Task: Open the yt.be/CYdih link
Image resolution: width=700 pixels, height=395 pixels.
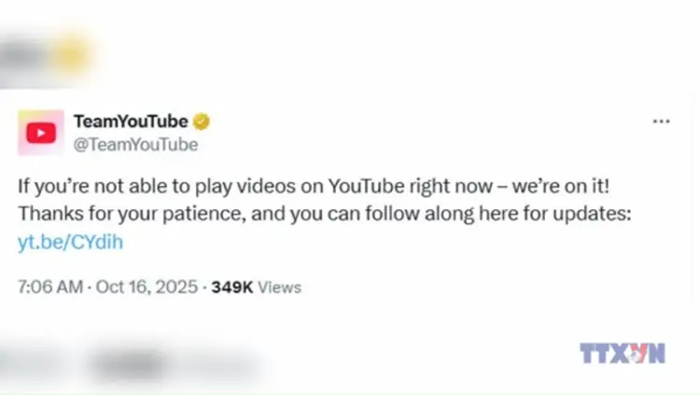Action: coord(71,242)
